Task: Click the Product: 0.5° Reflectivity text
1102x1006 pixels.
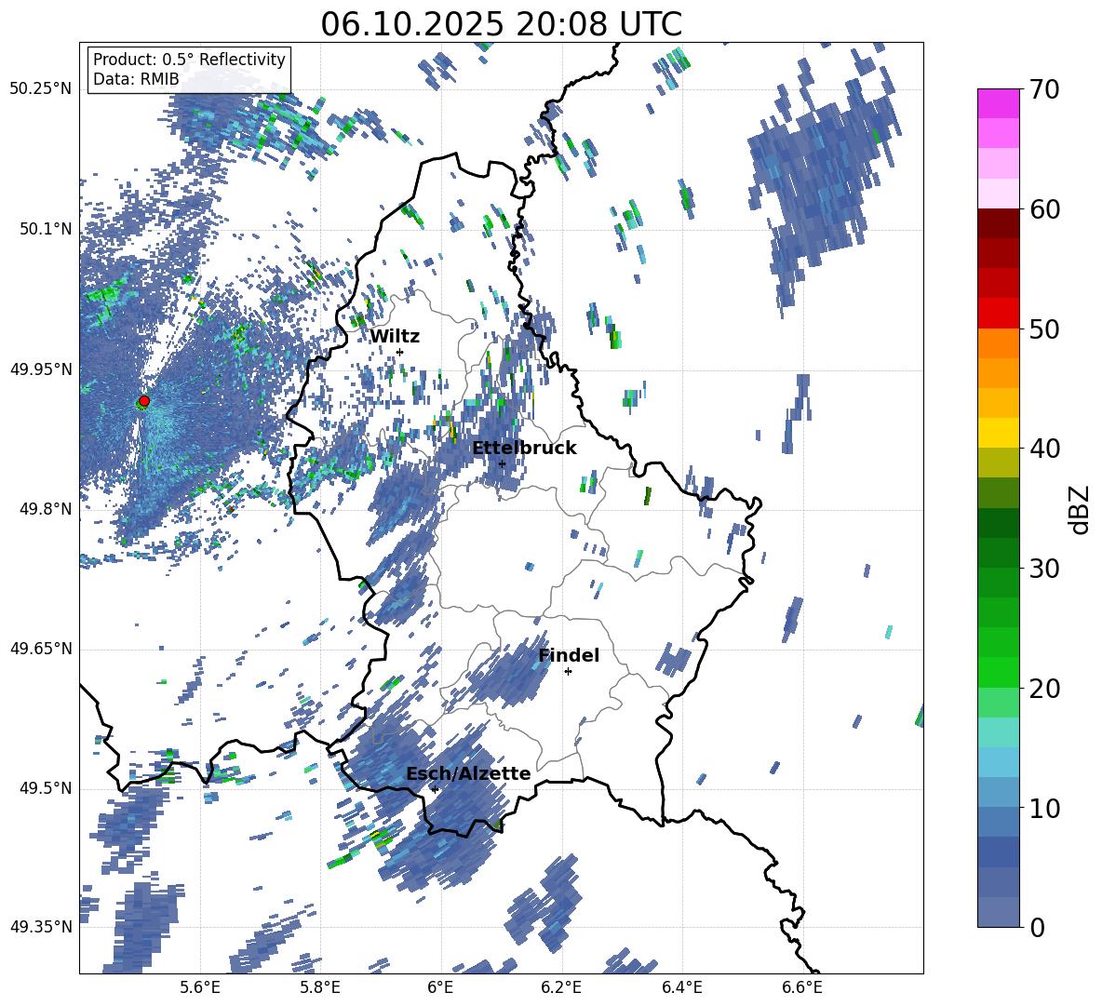Action: 189,60
